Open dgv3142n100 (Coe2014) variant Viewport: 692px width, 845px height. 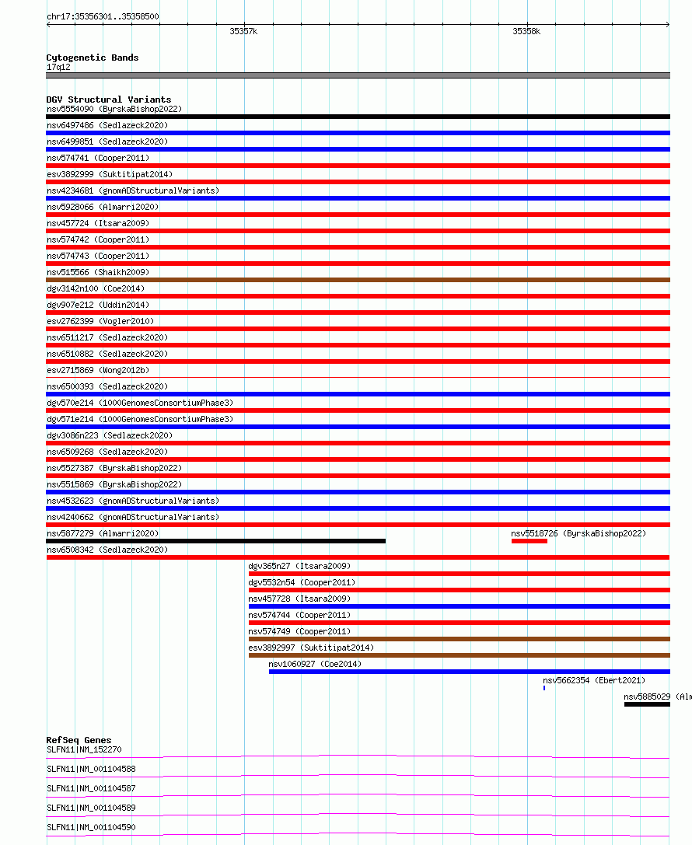click(96, 288)
